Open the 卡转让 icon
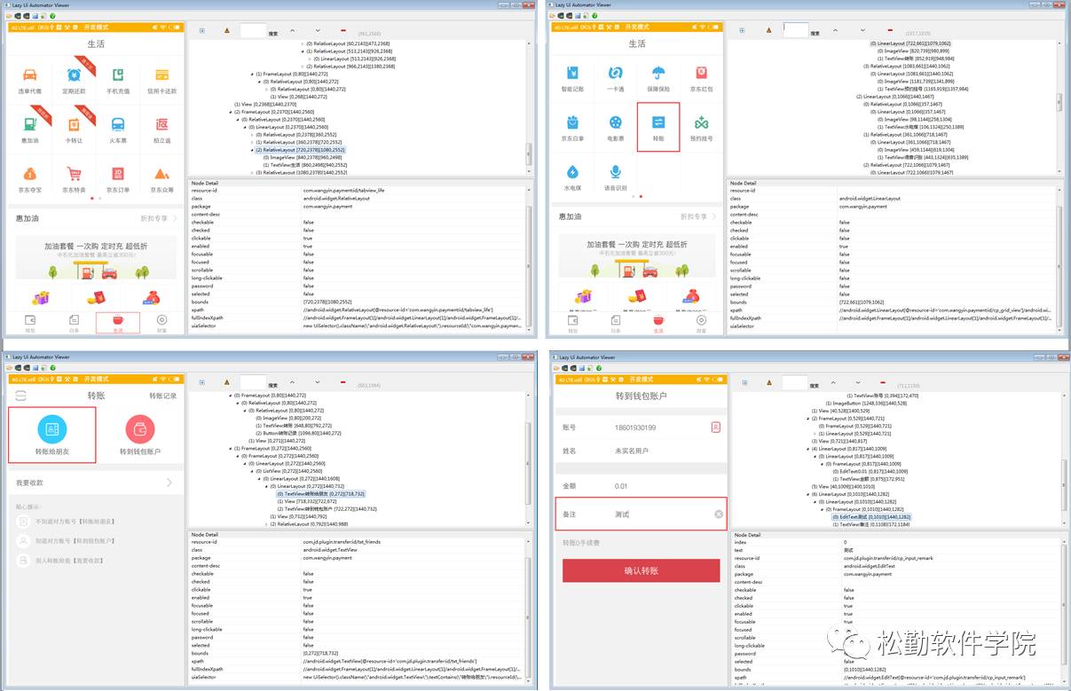The image size is (1071, 691). (x=74, y=124)
